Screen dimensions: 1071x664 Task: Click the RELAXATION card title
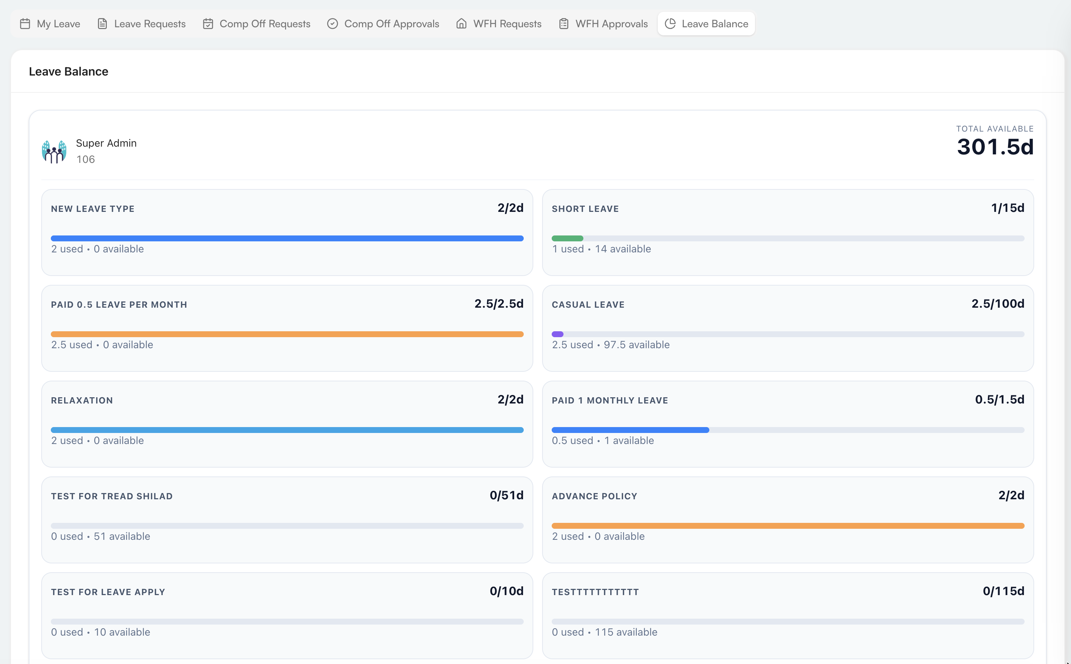pyautogui.click(x=82, y=401)
